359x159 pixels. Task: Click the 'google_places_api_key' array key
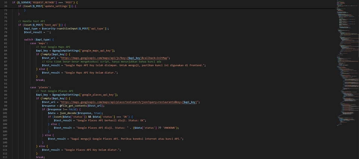pos(98,95)
